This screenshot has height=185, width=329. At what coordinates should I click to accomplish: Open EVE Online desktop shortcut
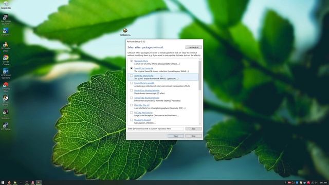click(6, 126)
